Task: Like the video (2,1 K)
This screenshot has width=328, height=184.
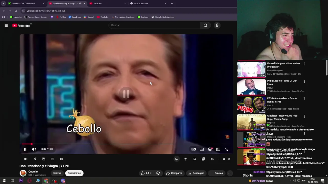Action: coord(146,173)
